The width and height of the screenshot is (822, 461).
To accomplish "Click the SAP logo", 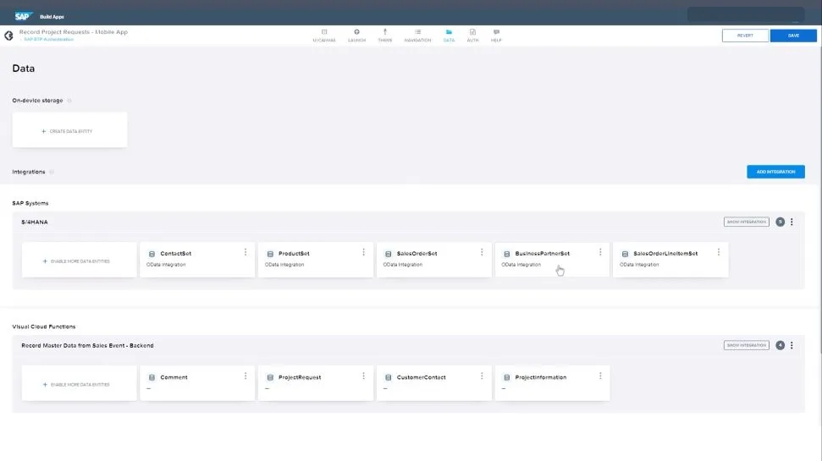I will point(23,16).
